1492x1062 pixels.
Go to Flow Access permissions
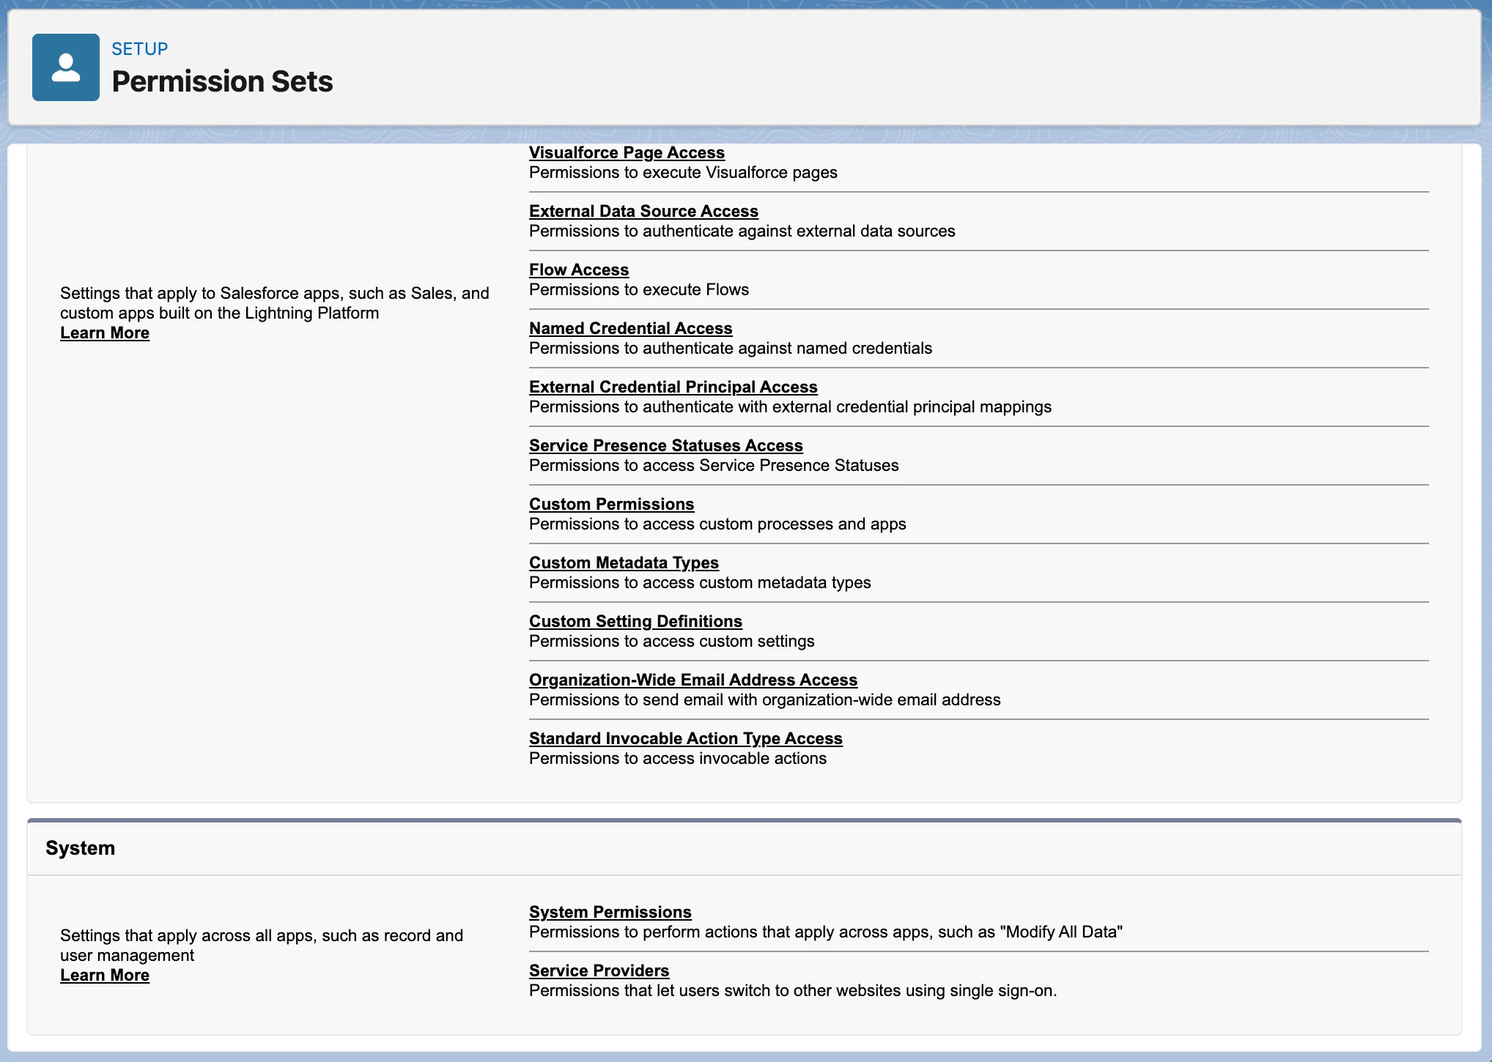(x=579, y=270)
